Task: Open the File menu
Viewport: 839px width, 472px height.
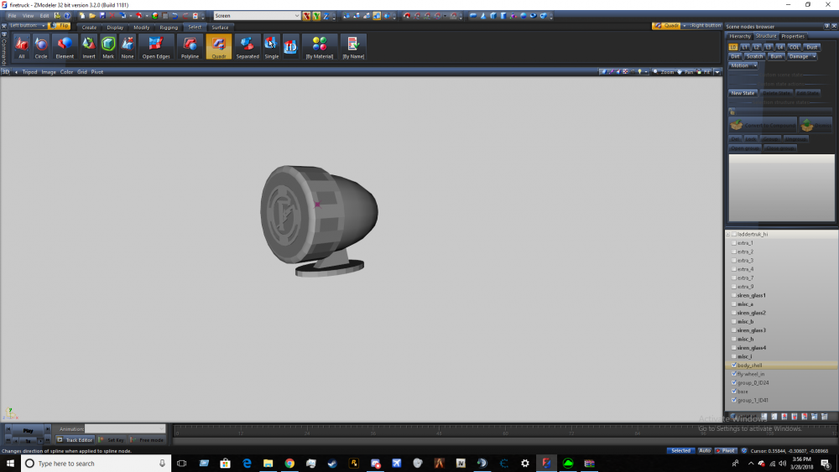Action: [13, 16]
